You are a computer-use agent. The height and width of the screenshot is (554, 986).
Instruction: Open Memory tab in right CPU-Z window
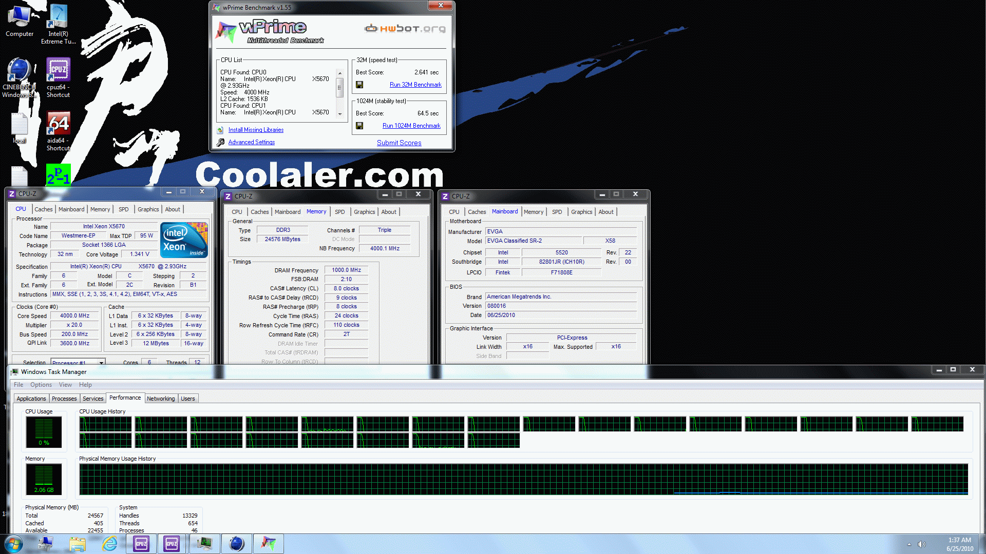[x=534, y=212]
